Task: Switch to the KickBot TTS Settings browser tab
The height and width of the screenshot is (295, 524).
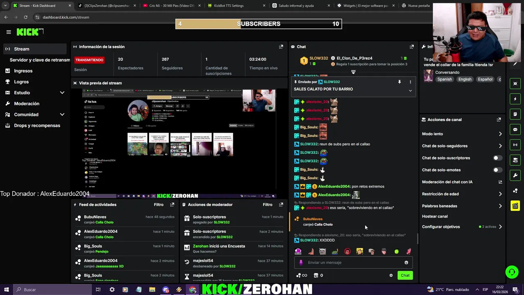Action: point(234,6)
